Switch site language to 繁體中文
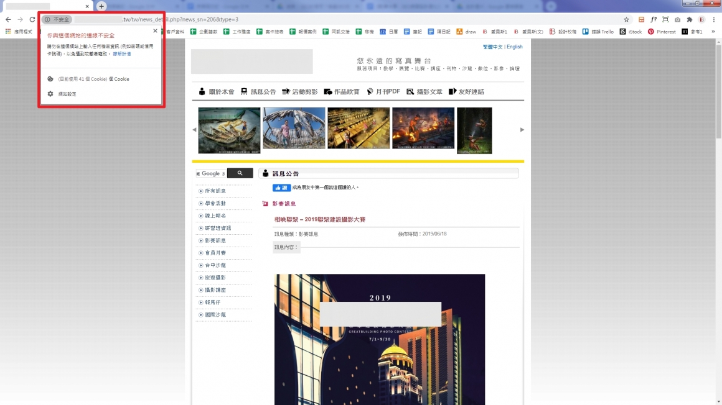This screenshot has height=405, width=722. click(493, 47)
